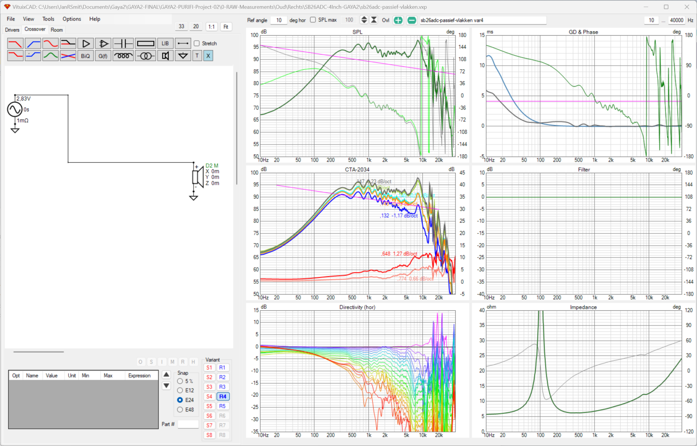Select the wire connection tool
This screenshot has height=446, width=697.
[183, 43]
